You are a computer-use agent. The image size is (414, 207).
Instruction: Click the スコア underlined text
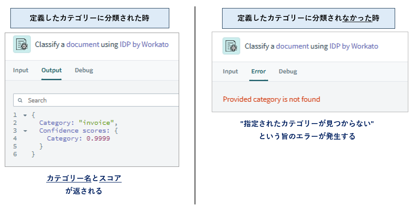click(x=110, y=178)
